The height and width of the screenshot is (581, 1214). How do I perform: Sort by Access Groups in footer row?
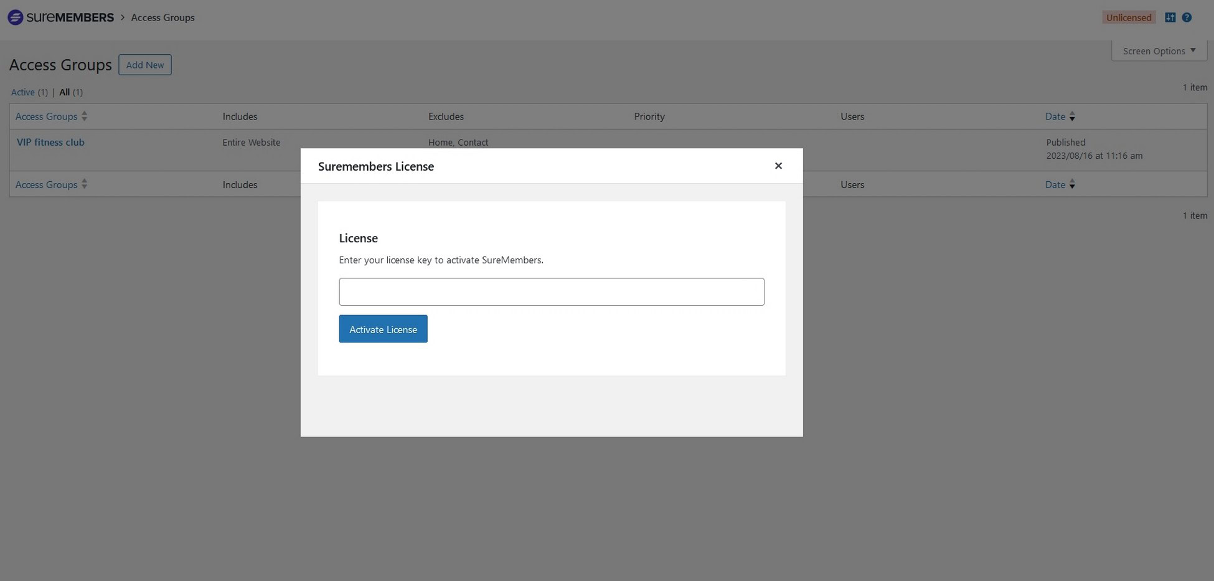pos(46,184)
